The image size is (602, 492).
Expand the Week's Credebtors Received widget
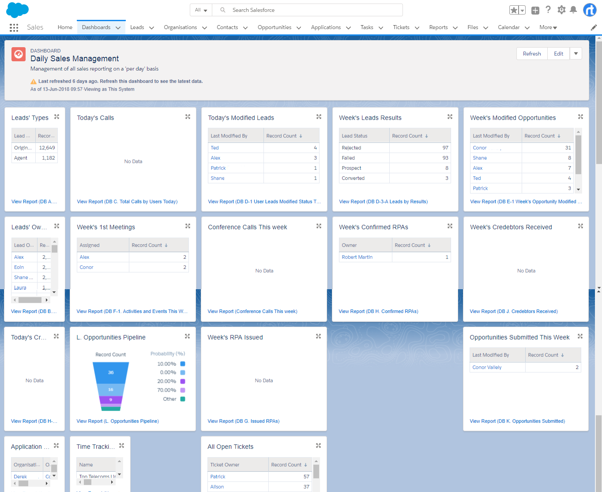pos(580,226)
